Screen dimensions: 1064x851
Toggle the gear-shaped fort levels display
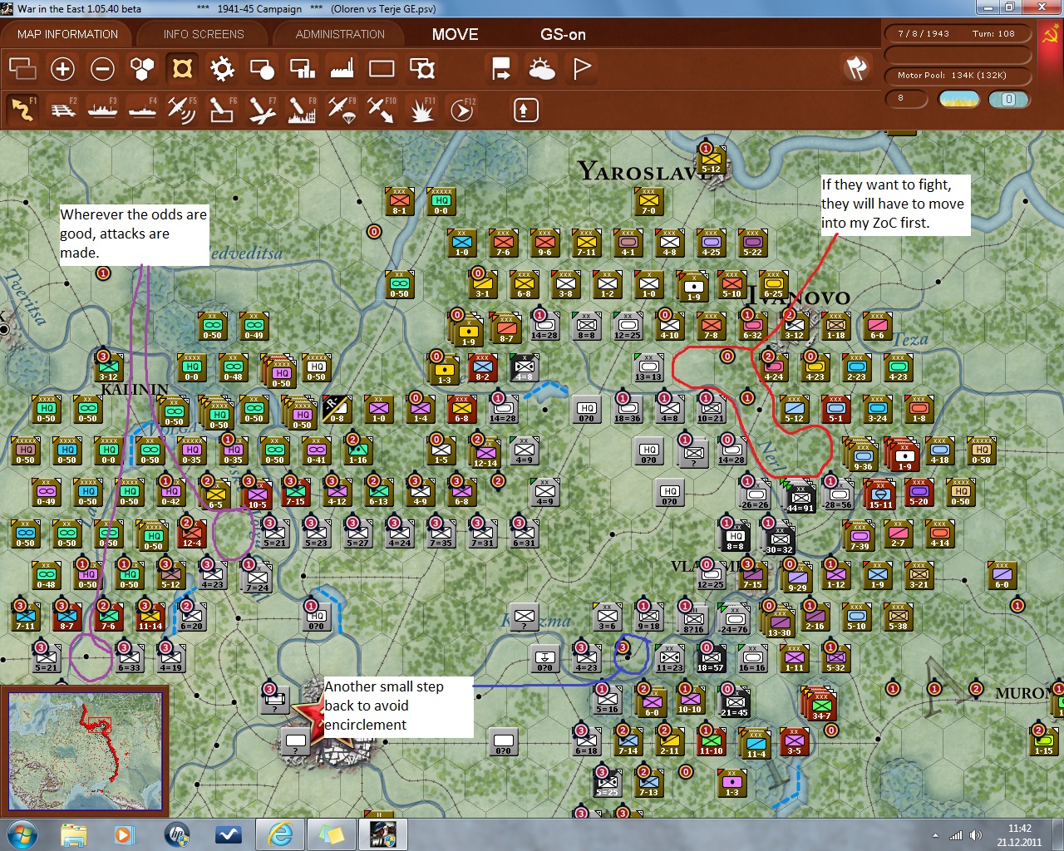pyautogui.click(x=222, y=68)
